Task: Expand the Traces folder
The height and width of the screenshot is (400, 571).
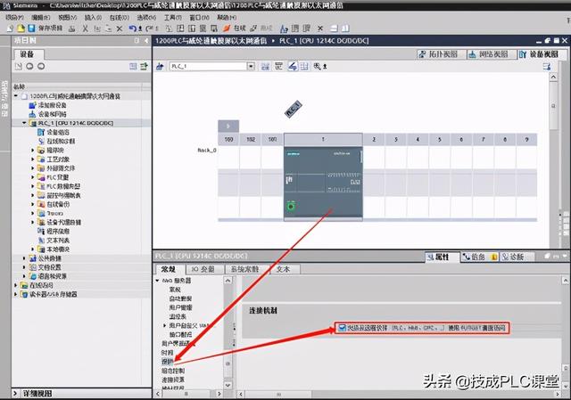Action: click(33, 213)
